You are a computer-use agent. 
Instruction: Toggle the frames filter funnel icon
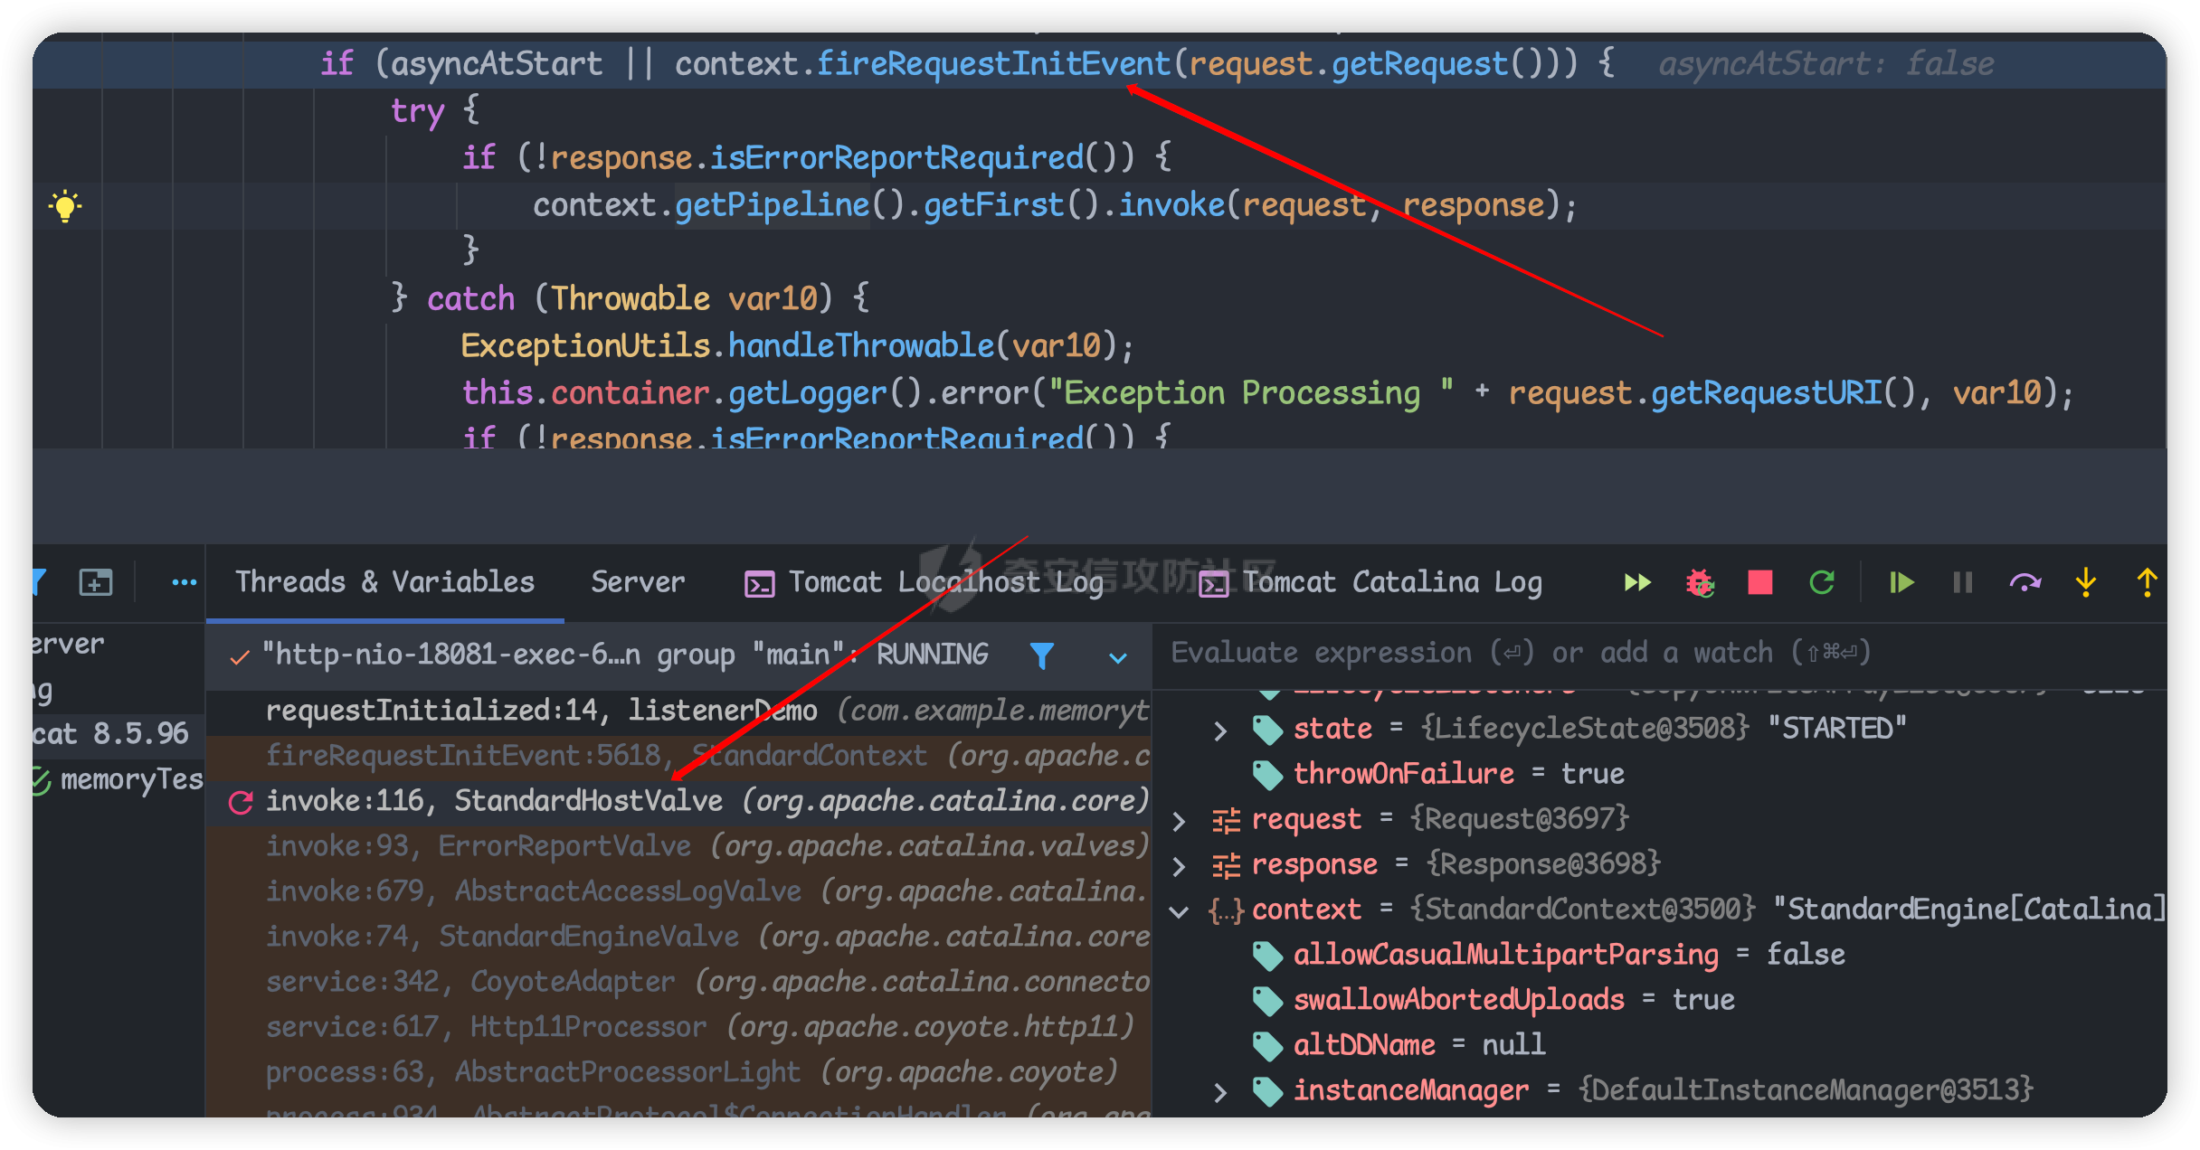pos(1042,655)
